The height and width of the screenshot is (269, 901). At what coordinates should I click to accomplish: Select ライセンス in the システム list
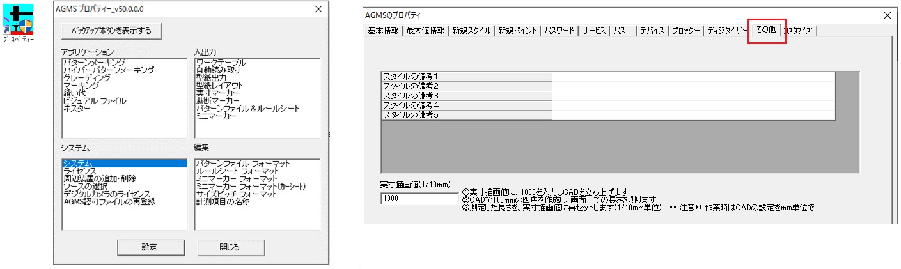click(x=79, y=171)
